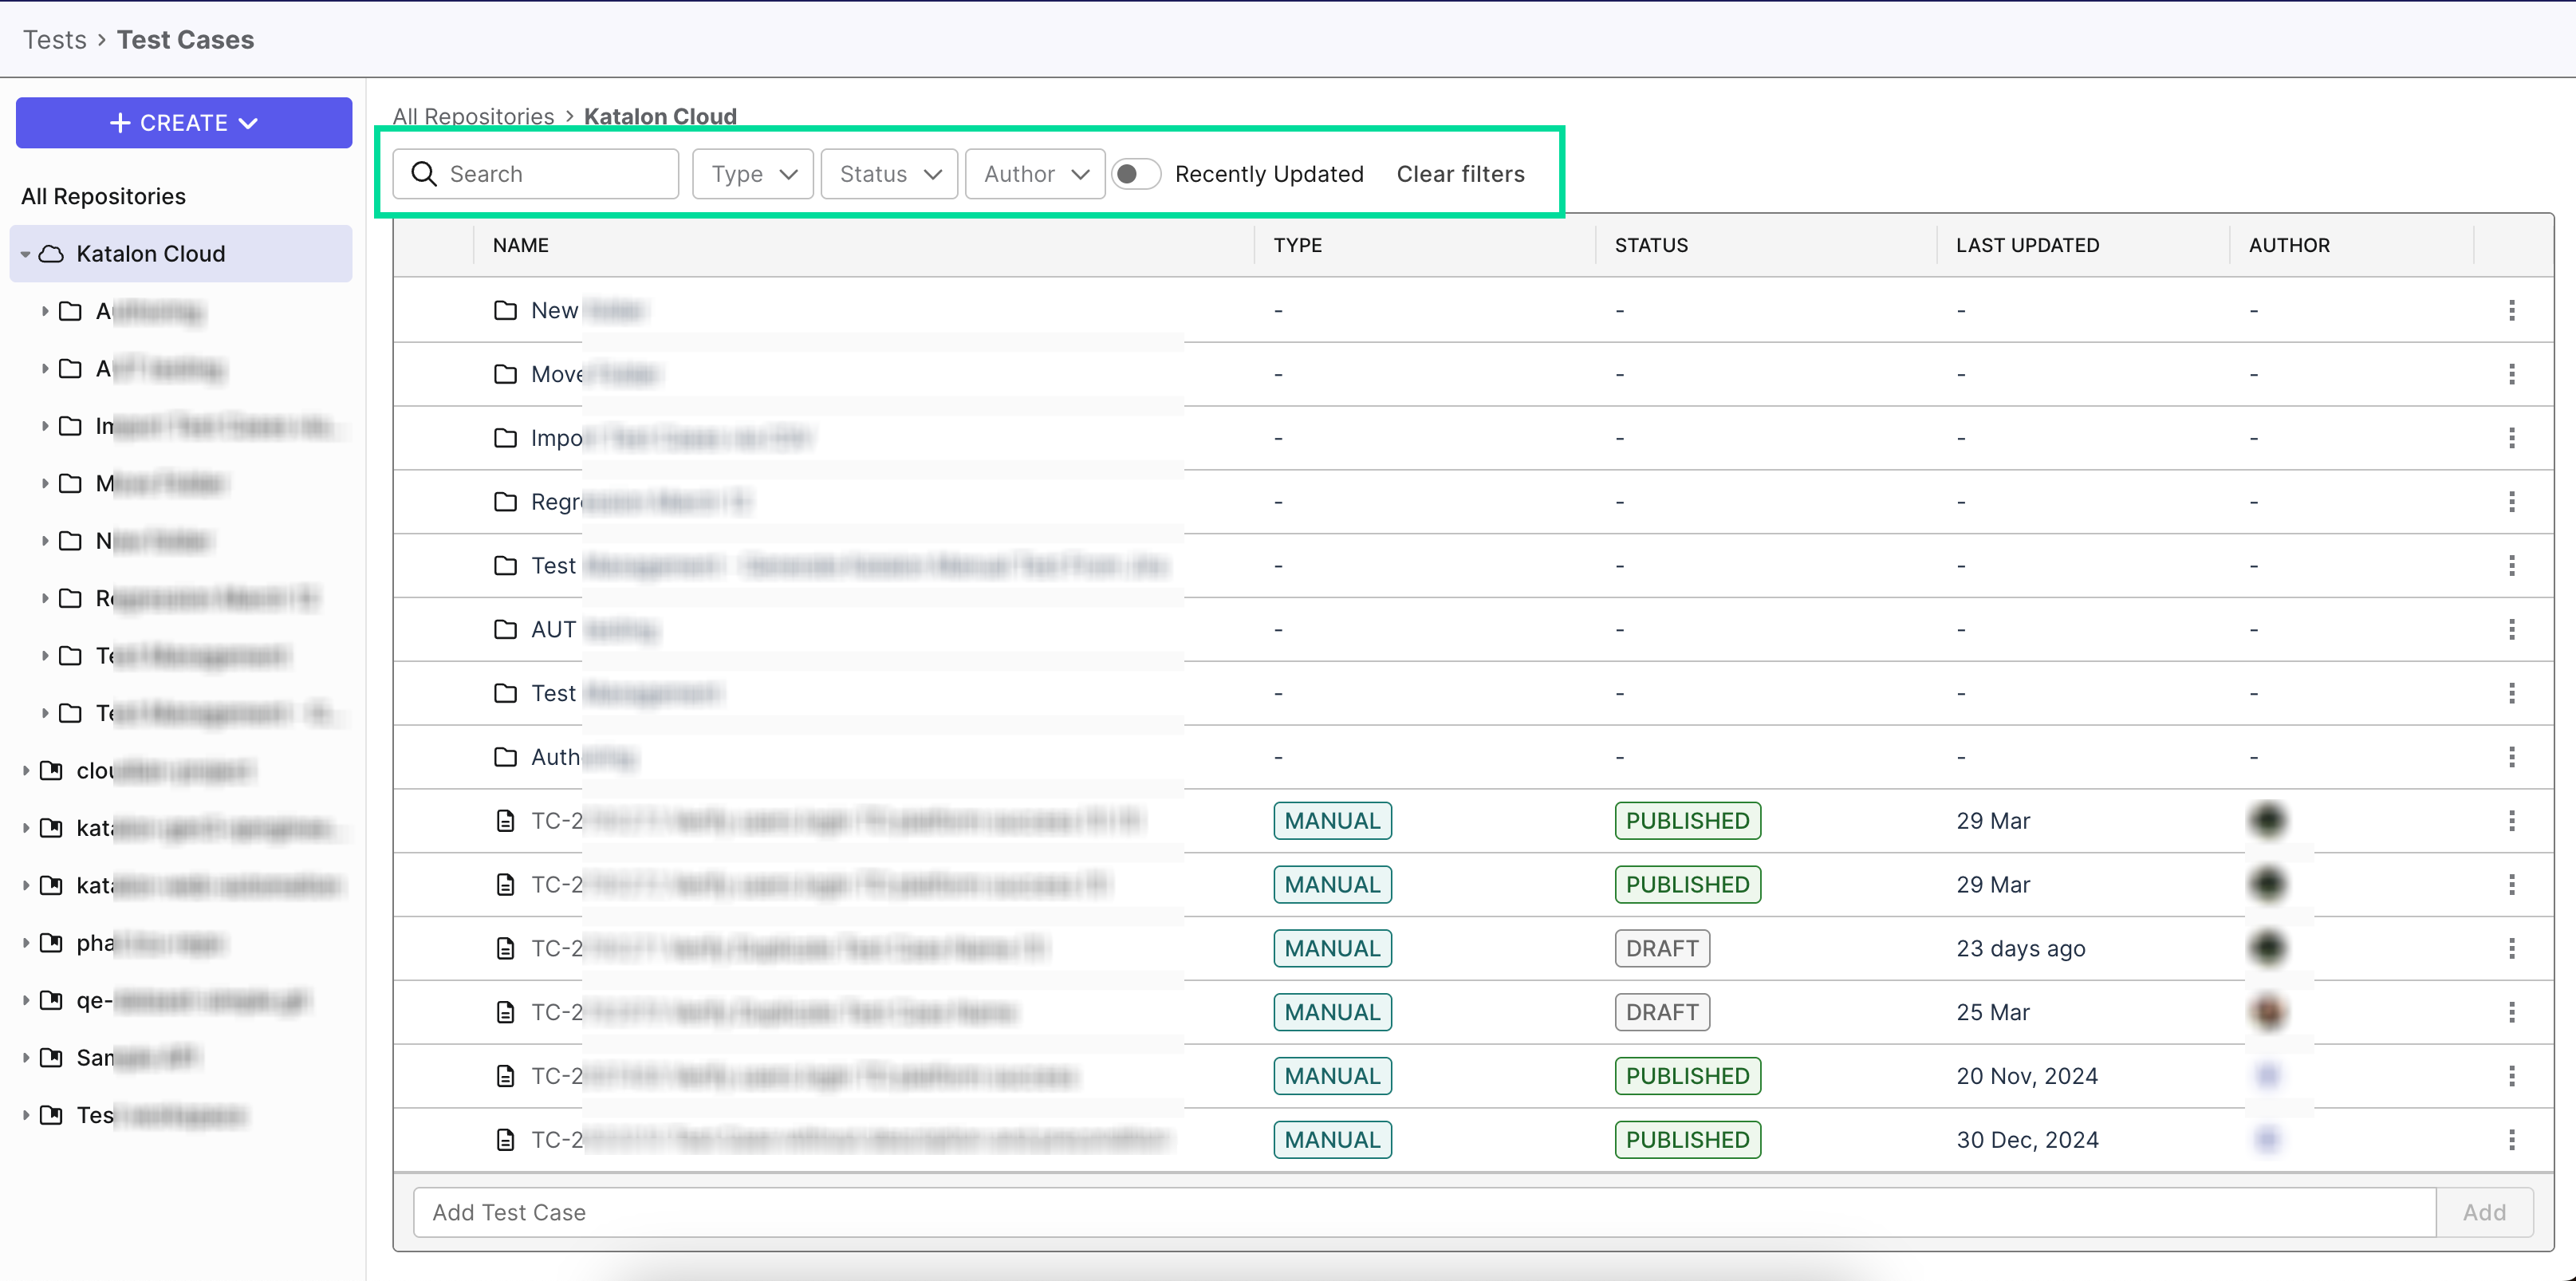Open the more options menu for the 'Regr' folder row
This screenshot has height=1281, width=2576.
click(x=2511, y=502)
